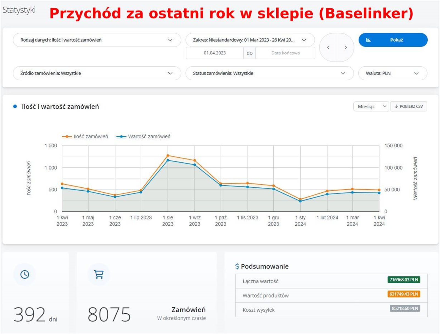Click the shopping cart icon
The image size is (440, 334).
99,274
